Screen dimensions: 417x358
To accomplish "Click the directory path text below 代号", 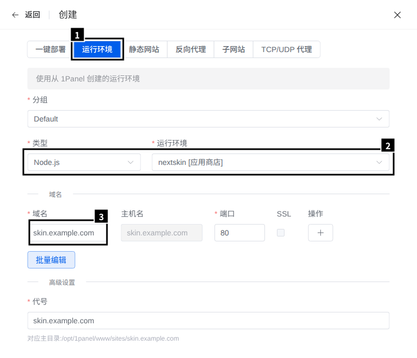I will pos(103,338).
